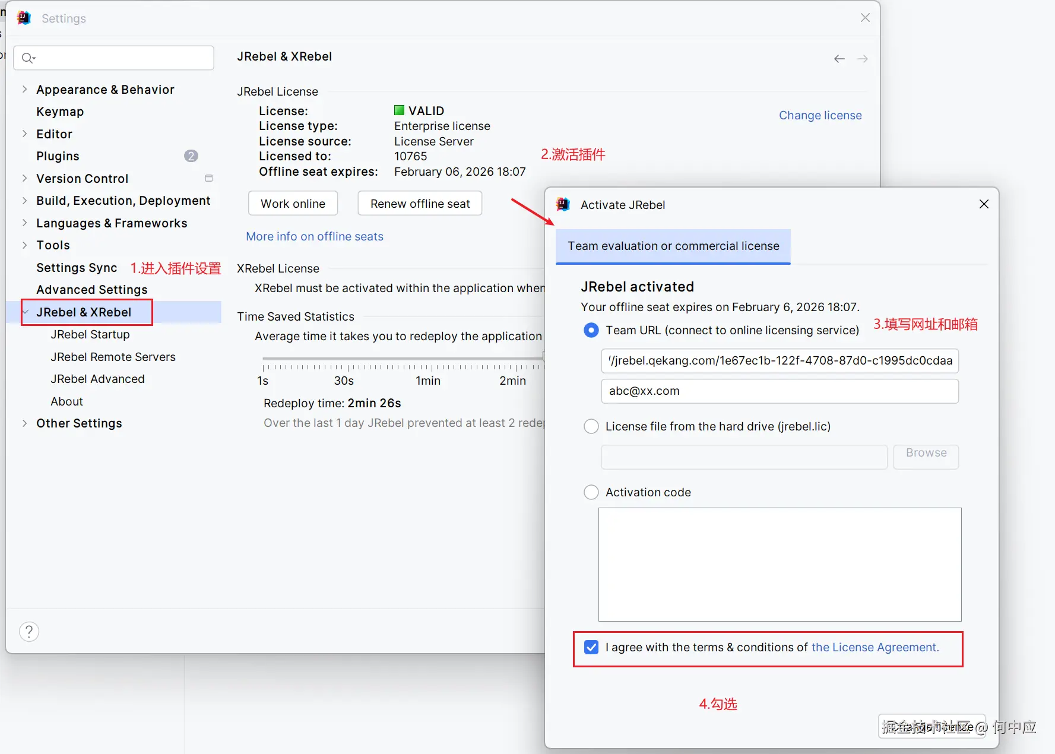Click the redeploy time slider track
Image resolution: width=1055 pixels, height=754 pixels.
coord(404,359)
